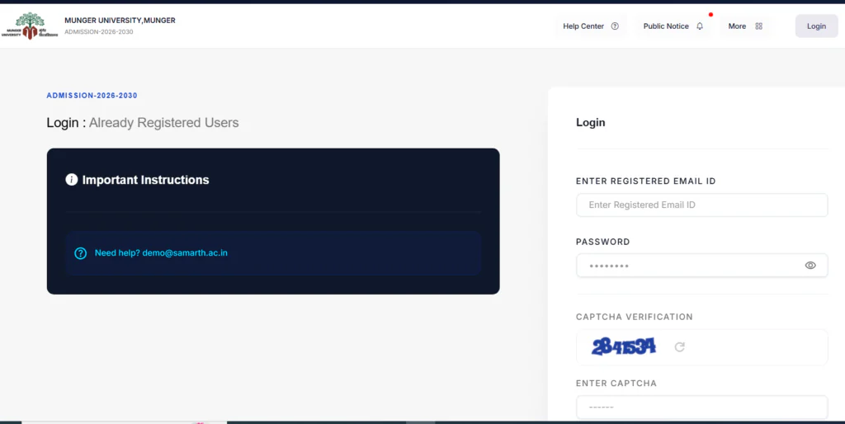
Task: Click the MUNGER UNIVERSITY,MUNGER title text
Action: click(120, 21)
